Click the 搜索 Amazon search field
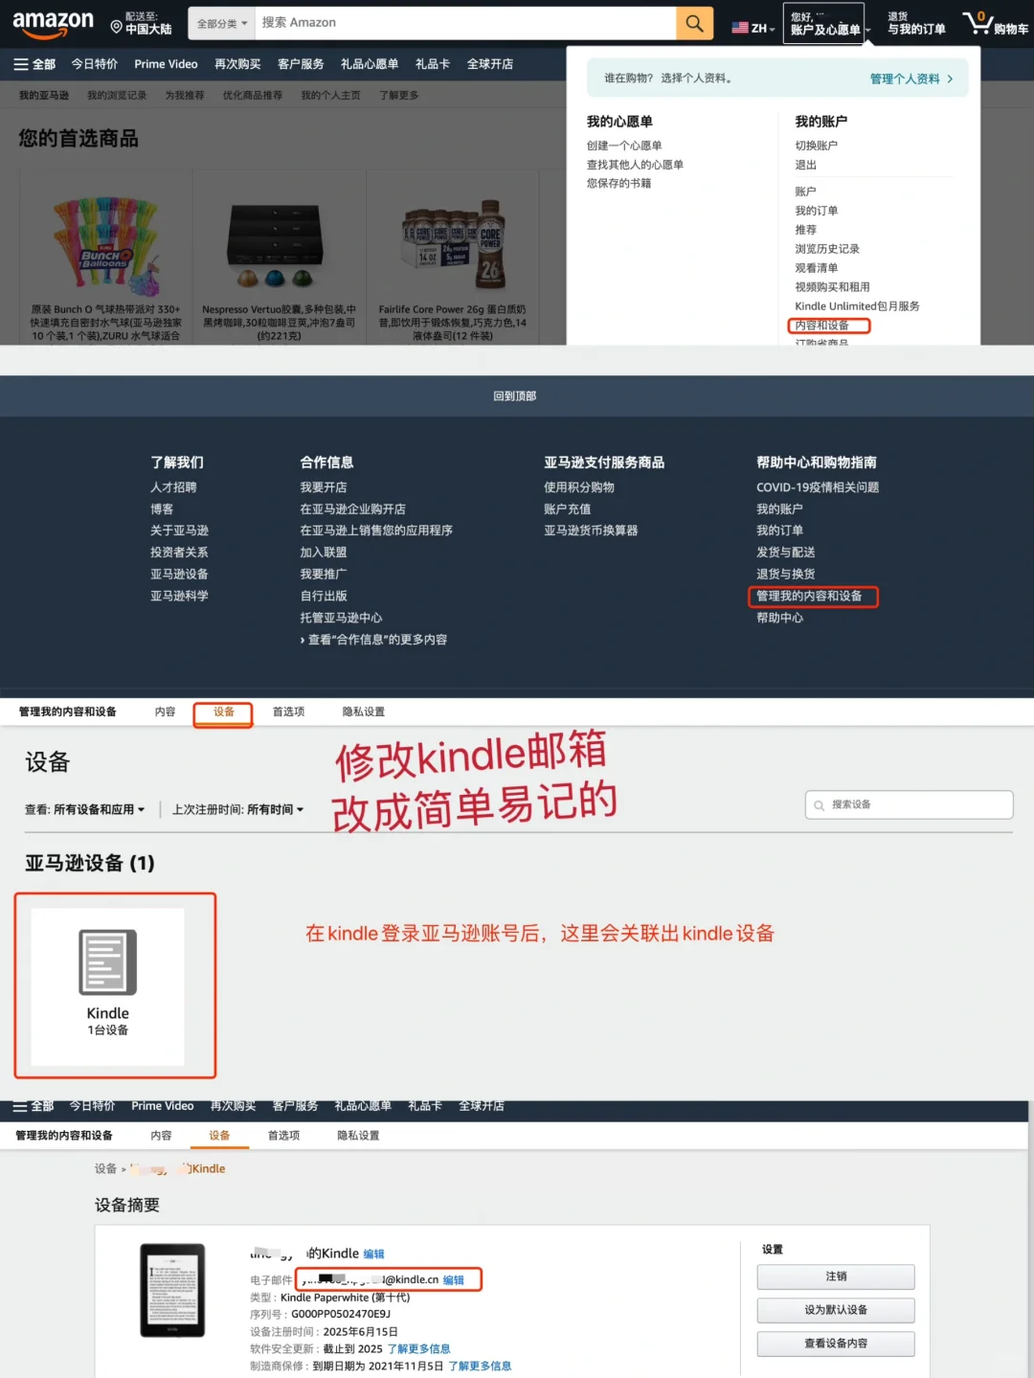The image size is (1034, 1378). [x=465, y=23]
